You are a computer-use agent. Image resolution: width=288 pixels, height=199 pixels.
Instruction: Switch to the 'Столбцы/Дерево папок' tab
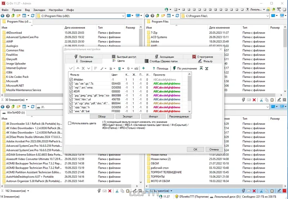coord(163,61)
